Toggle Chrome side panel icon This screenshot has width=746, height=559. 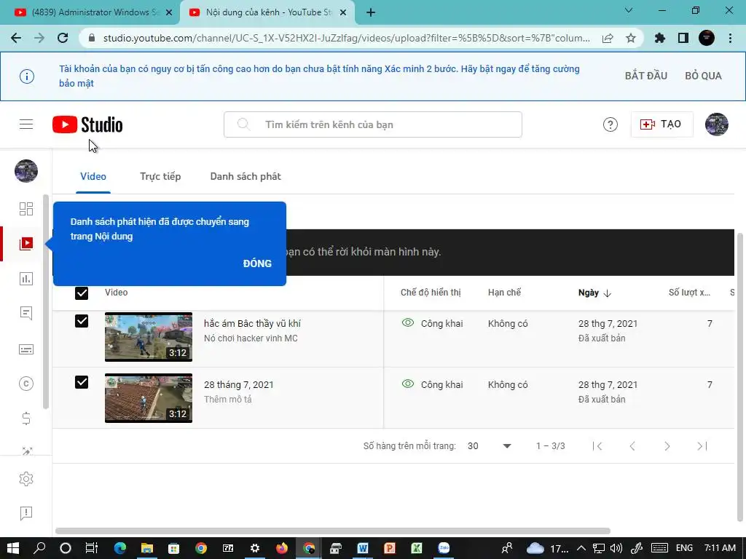(x=683, y=38)
